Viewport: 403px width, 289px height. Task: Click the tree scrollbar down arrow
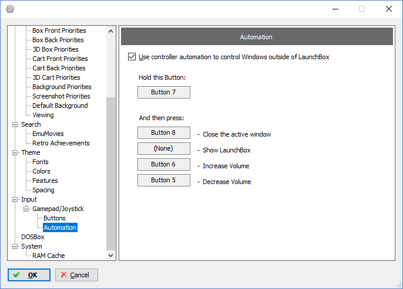(111, 256)
